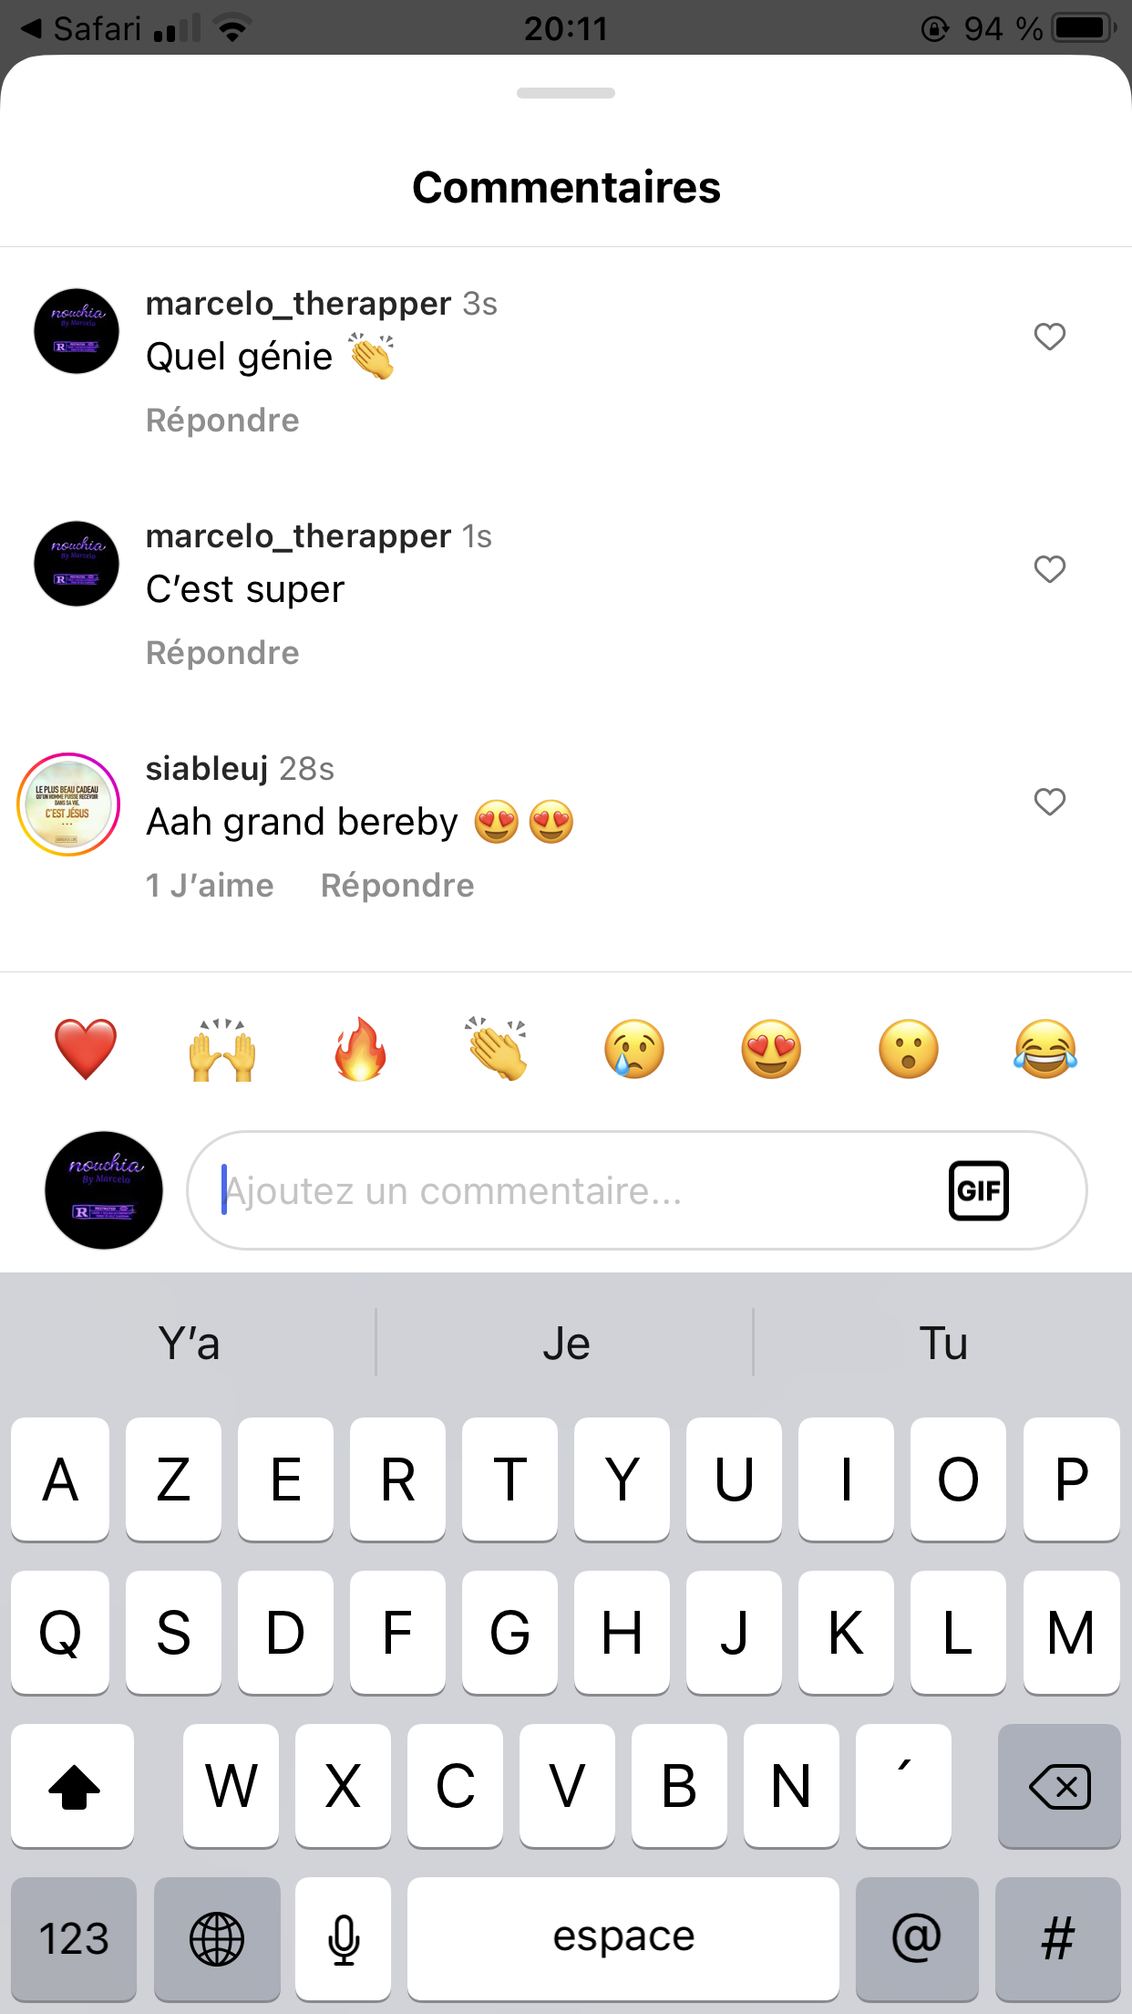View likes on siableuj's comment
Viewport: 1132px width, 2014px height.
pyautogui.click(x=210, y=886)
